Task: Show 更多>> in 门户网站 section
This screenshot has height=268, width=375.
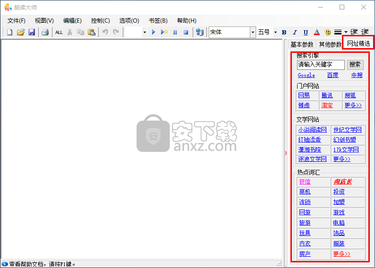Action: pyautogui.click(x=353, y=105)
